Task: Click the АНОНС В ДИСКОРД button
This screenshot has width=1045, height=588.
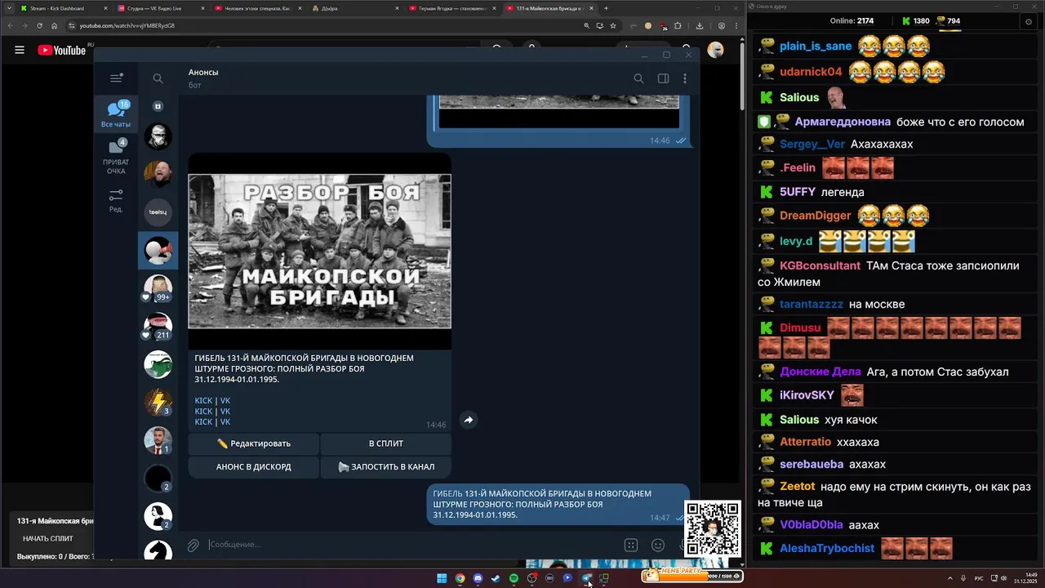Action: (x=253, y=467)
